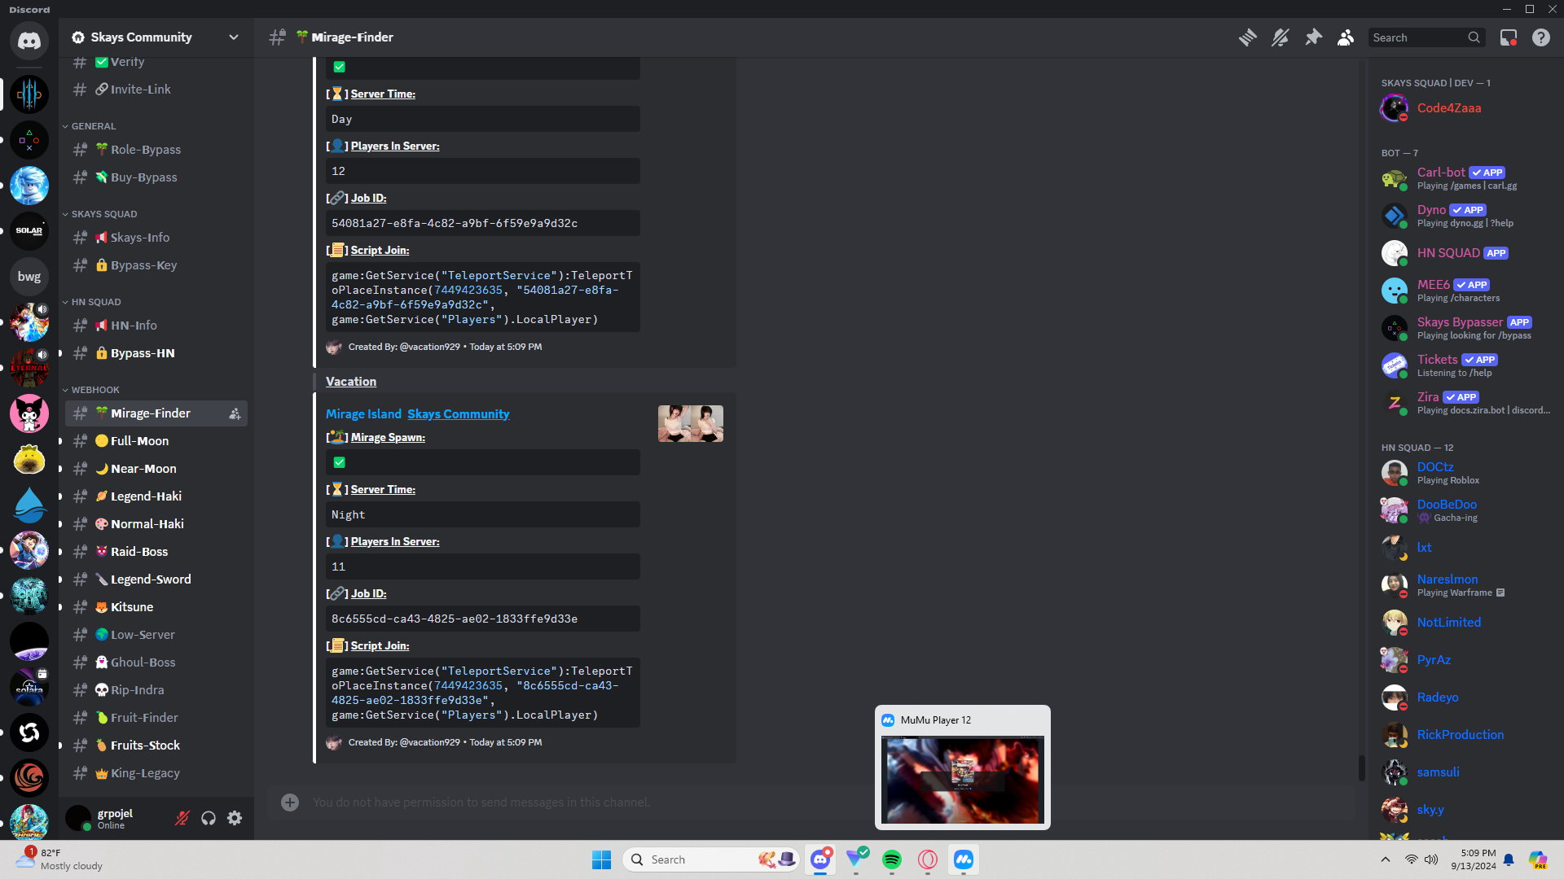The height and width of the screenshot is (879, 1564).
Task: Open the Full-Moon channel
Action: (x=156, y=441)
